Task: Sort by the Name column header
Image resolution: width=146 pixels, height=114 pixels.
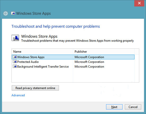Action: pyautogui.click(x=42, y=52)
